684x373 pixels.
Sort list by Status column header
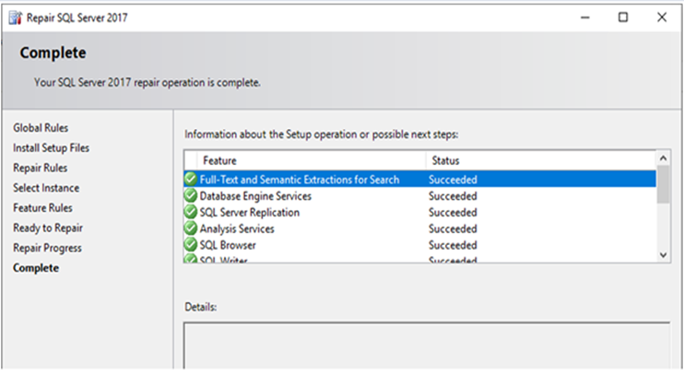(x=445, y=160)
